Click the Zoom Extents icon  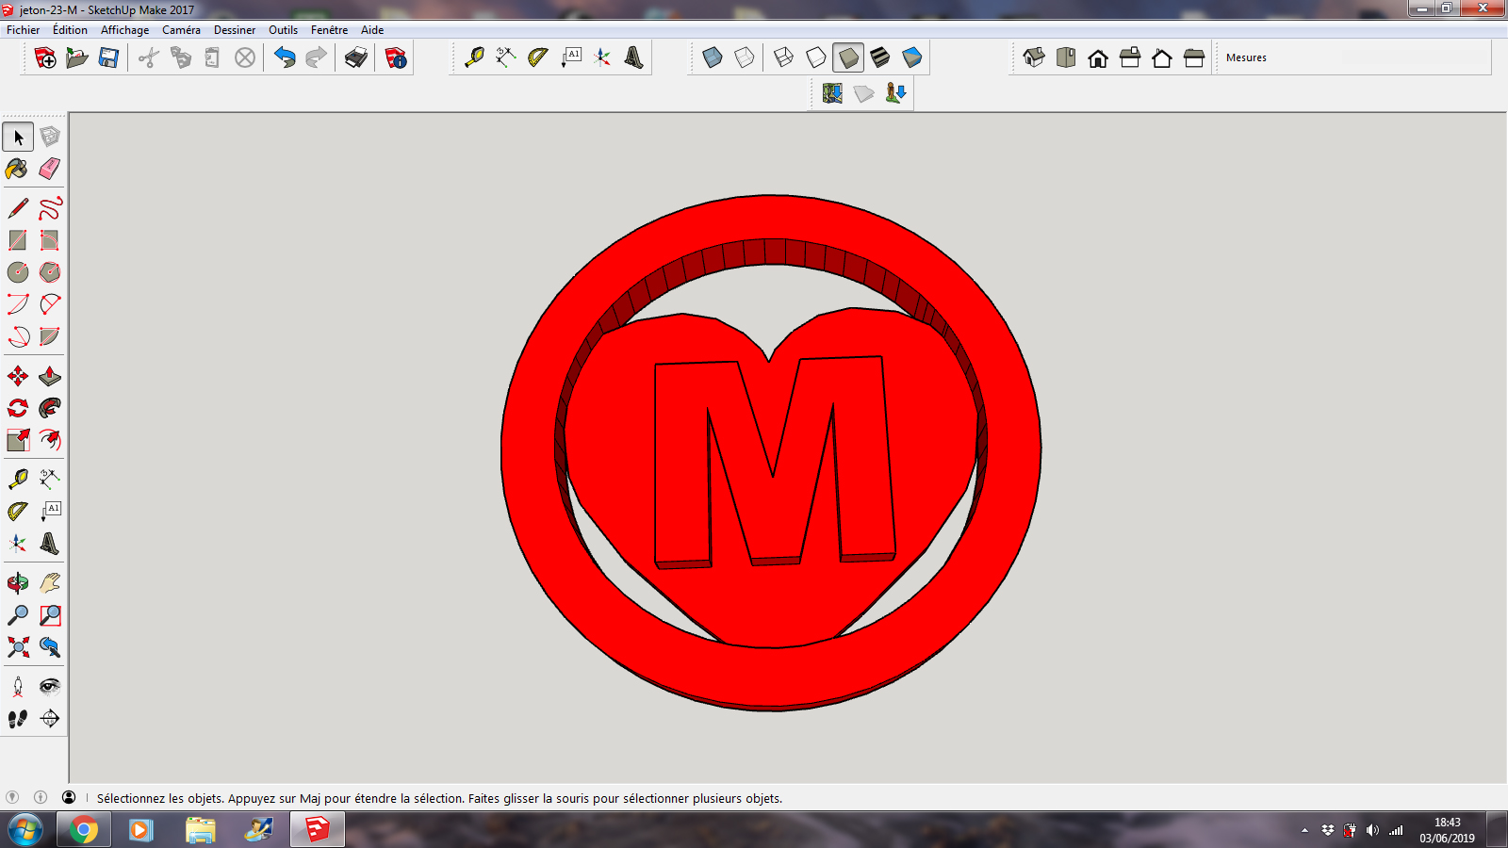coord(17,647)
